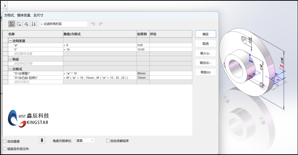Click the undo arrow icon
The image size is (298, 155).
(93, 24)
